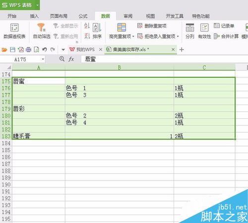Open the 分列 text to columns tool
This screenshot has width=248, height=223.
click(190, 31)
